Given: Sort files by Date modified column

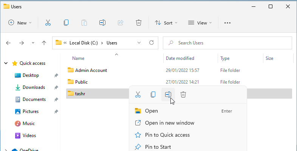Looking at the screenshot, I should click(x=180, y=58).
